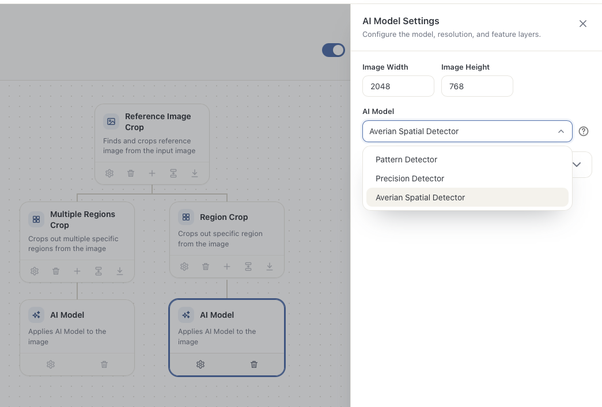Screen dimensions: 602x407
Task: Click the Reference Image Crop image icon
Action: 111,121
